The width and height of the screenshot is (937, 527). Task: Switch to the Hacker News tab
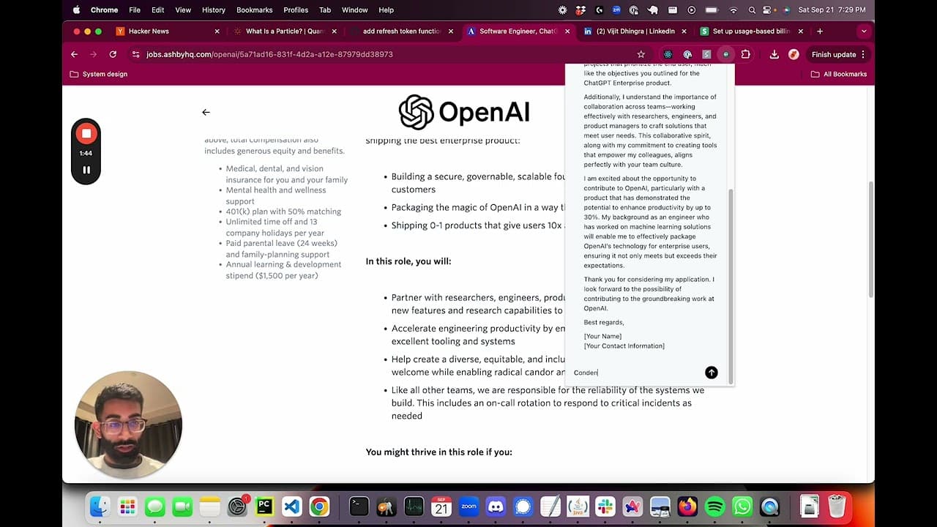click(x=168, y=31)
